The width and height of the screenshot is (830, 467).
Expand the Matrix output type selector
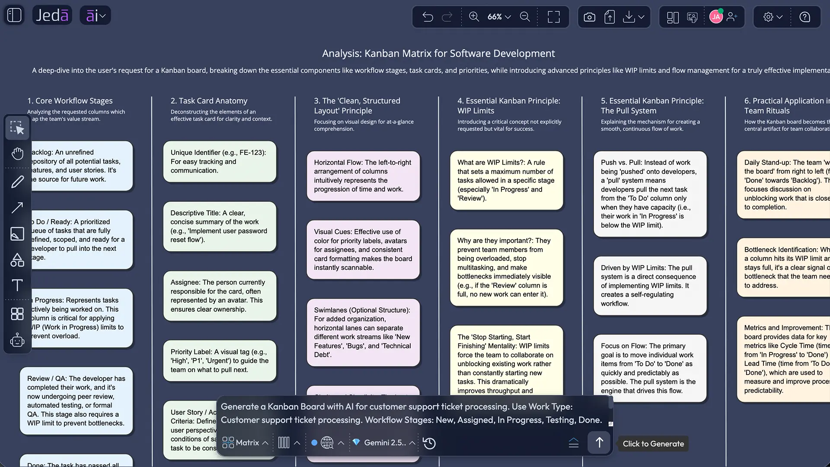245,443
